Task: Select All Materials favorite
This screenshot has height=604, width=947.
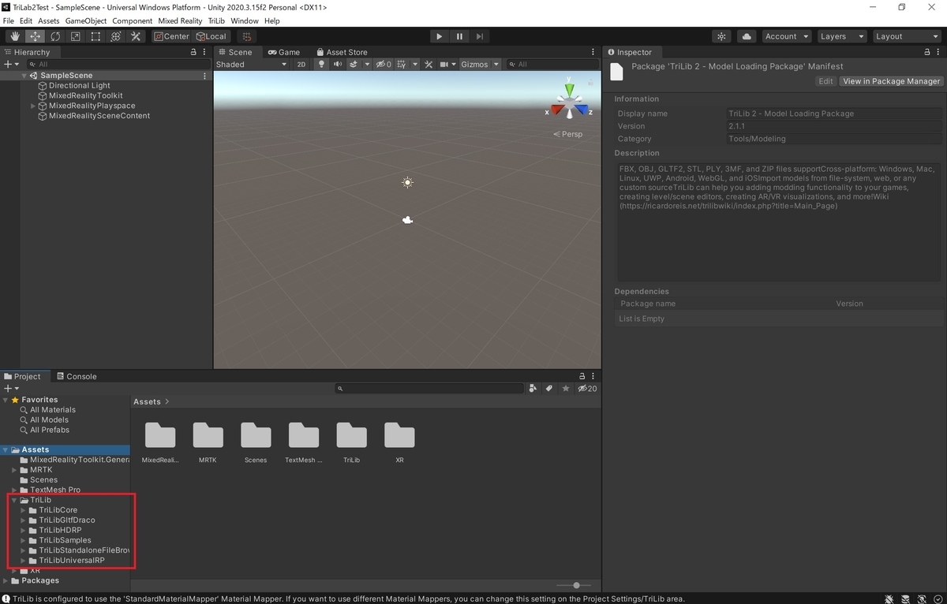Action: tap(53, 410)
